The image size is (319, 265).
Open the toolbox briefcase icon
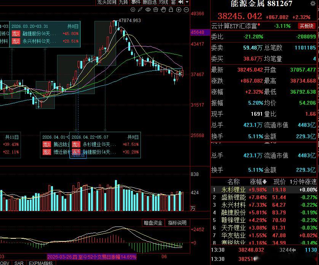click(x=156, y=10)
